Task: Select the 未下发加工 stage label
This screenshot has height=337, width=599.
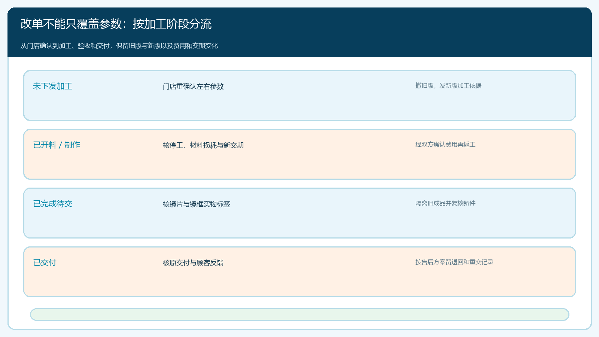Action: click(x=52, y=86)
